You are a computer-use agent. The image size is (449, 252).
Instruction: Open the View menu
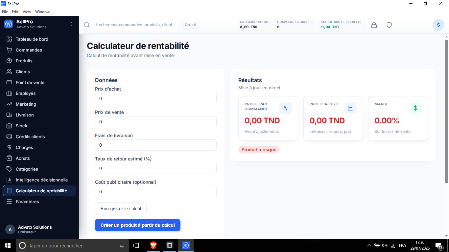pyautogui.click(x=27, y=12)
